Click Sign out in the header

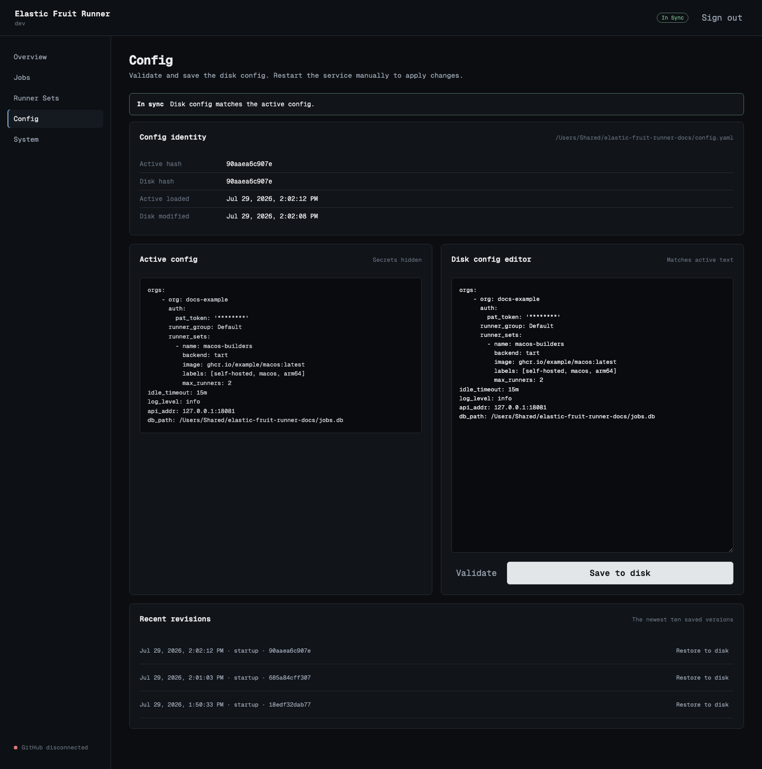pos(722,18)
